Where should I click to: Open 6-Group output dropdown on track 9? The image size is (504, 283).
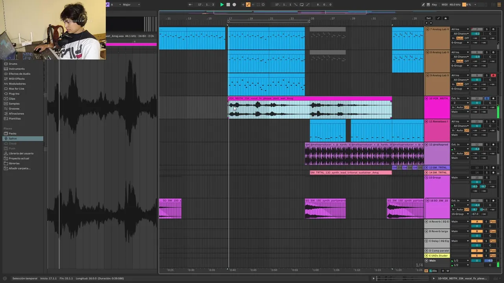(460, 89)
